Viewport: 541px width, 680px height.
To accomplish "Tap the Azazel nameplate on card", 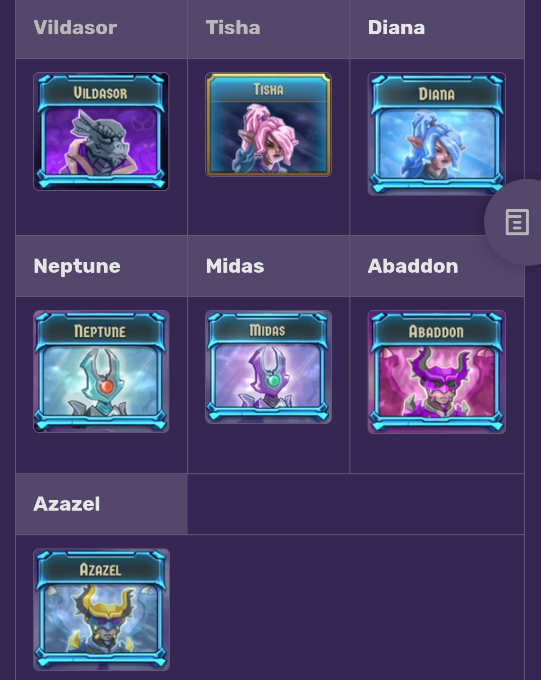I will coord(100,570).
